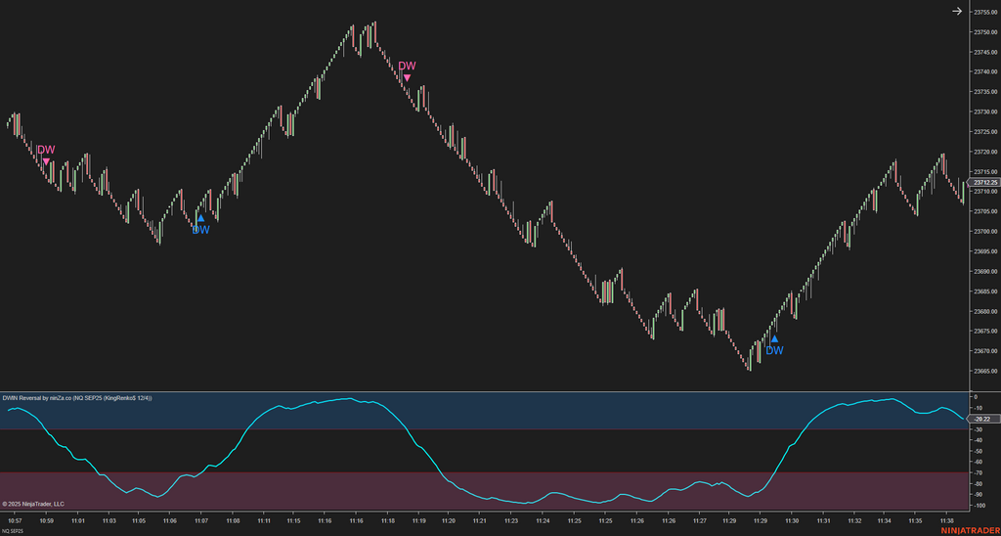Select the DWIN Reversal by ninZa.co indicator label
Image resolution: width=1001 pixels, height=536 pixels.
tap(77, 398)
